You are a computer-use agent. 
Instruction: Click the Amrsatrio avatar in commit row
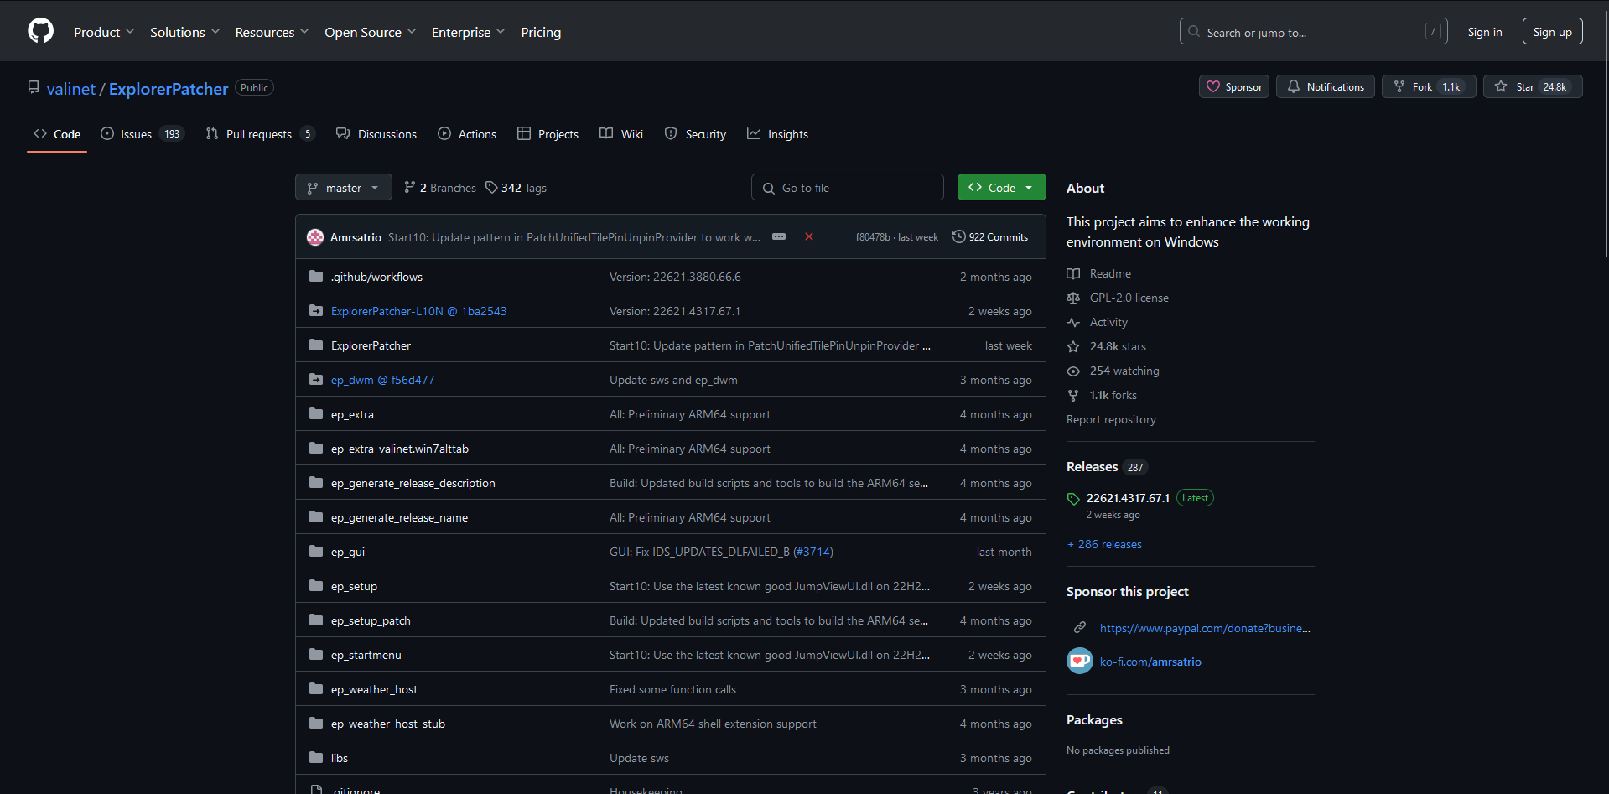pos(315,237)
